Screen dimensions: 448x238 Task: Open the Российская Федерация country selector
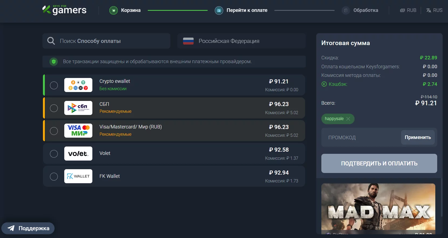click(241, 41)
